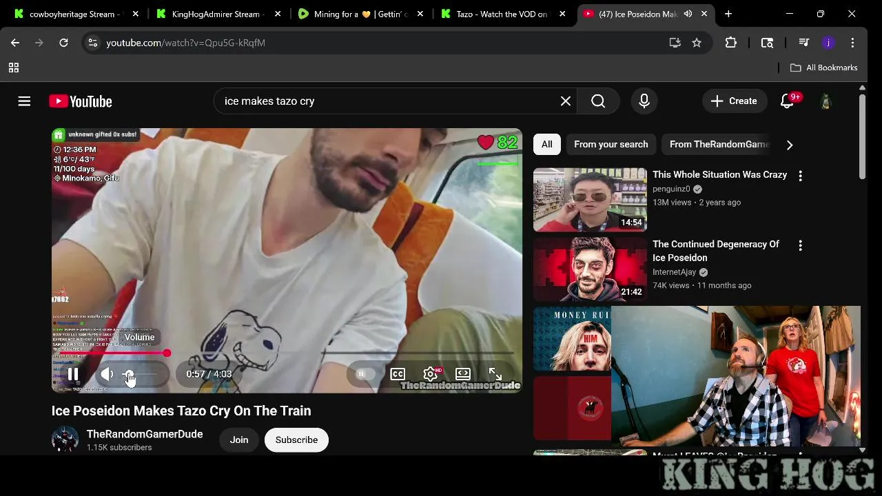The height and width of the screenshot is (496, 882).
Task: Show more filter chips with arrow
Action: coord(790,145)
